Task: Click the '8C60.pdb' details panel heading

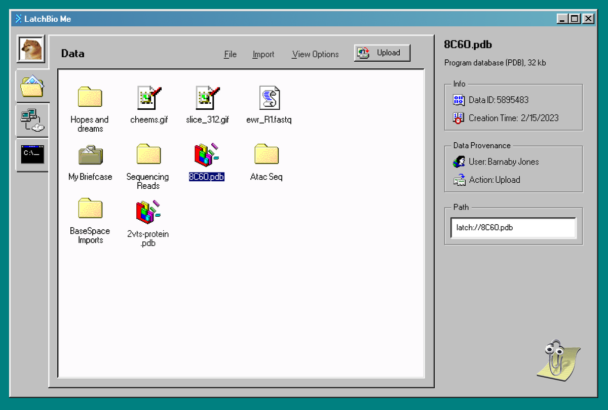Action: pyautogui.click(x=468, y=44)
